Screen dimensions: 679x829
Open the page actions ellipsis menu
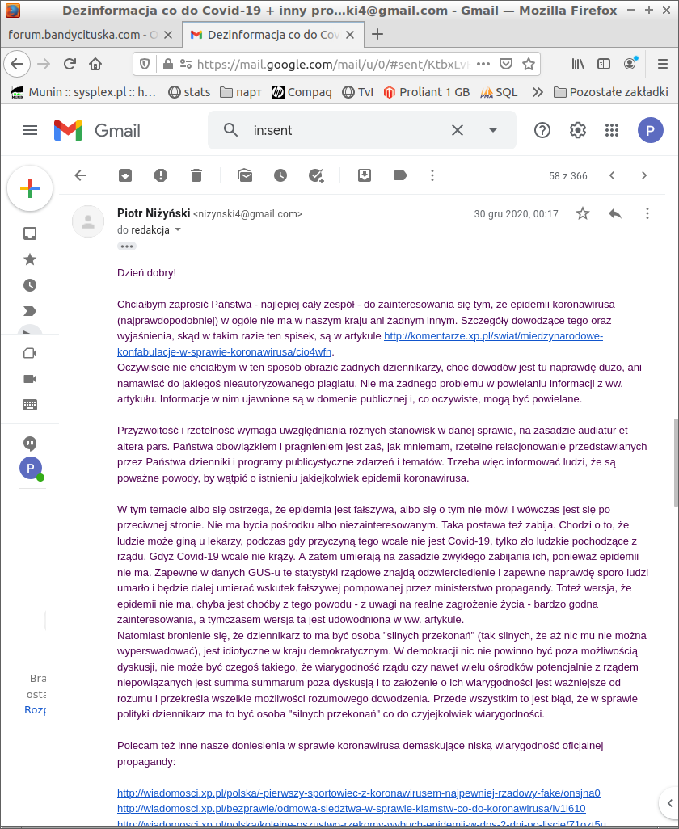(x=483, y=64)
